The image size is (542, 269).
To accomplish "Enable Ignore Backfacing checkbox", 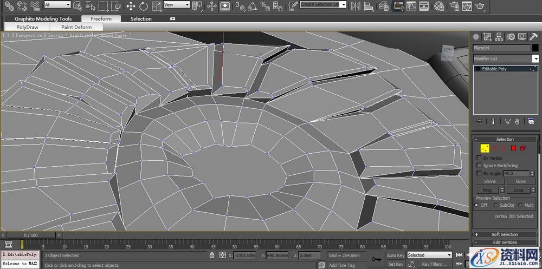I will click(479, 166).
